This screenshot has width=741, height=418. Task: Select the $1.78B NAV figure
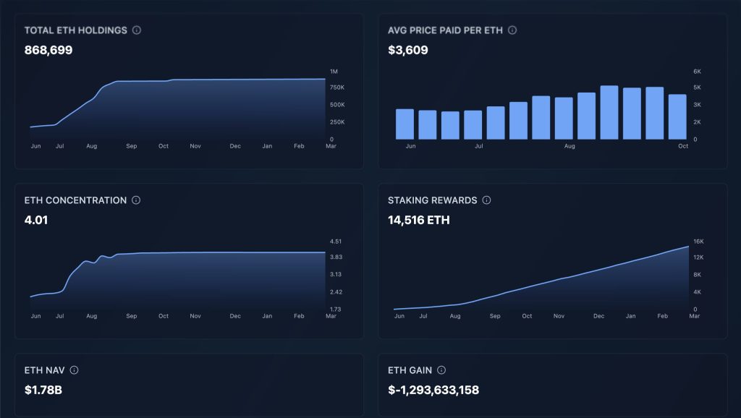pos(42,390)
